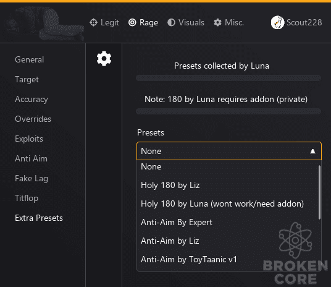The height and width of the screenshot is (287, 331).
Task: Open the Exploits section
Action: click(x=29, y=139)
